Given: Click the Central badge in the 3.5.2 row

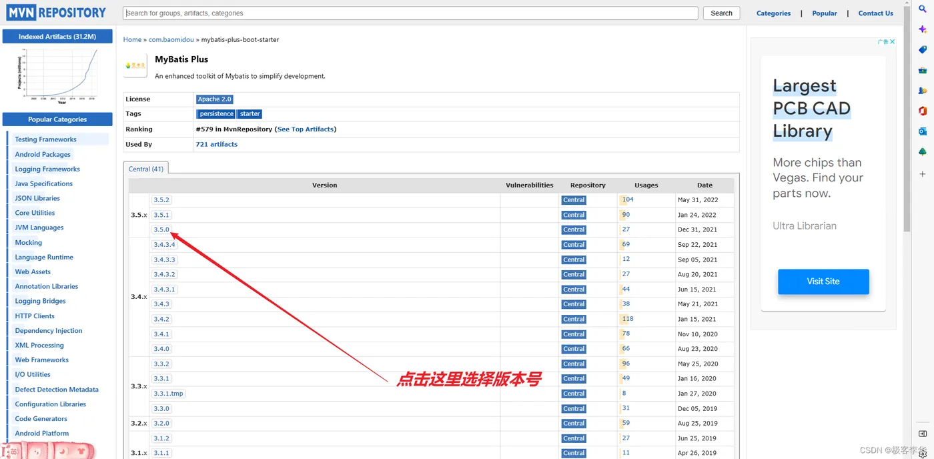Looking at the screenshot, I should 574,200.
